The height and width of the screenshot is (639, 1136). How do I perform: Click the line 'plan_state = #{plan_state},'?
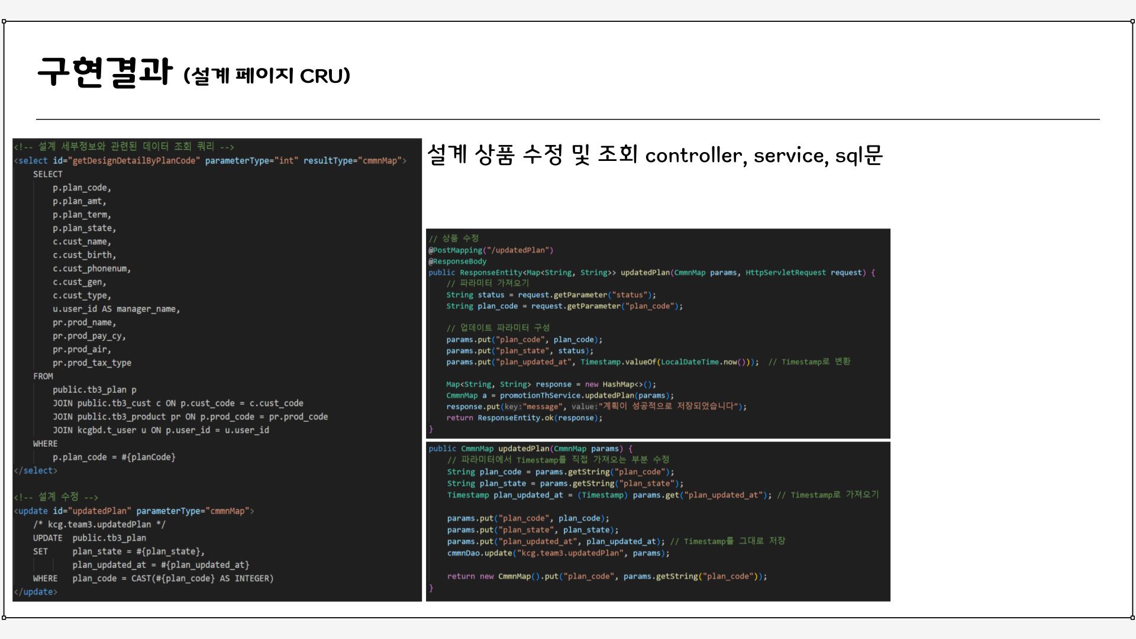coord(138,551)
